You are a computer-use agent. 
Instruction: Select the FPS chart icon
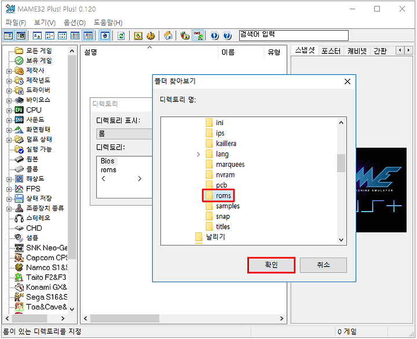[19, 189]
